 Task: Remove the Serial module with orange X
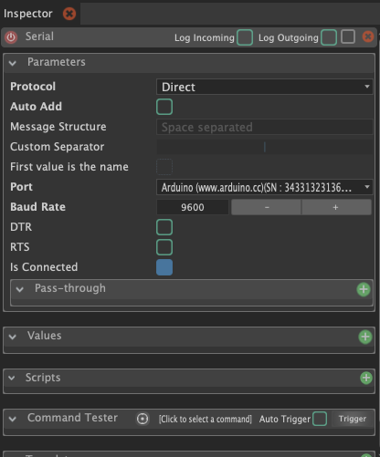368,36
